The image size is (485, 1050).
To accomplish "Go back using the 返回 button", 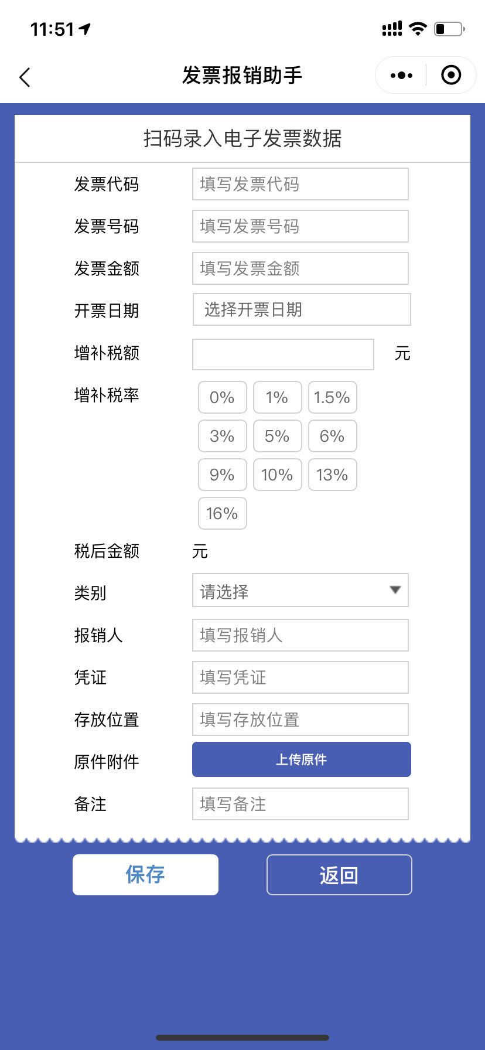I will 339,875.
